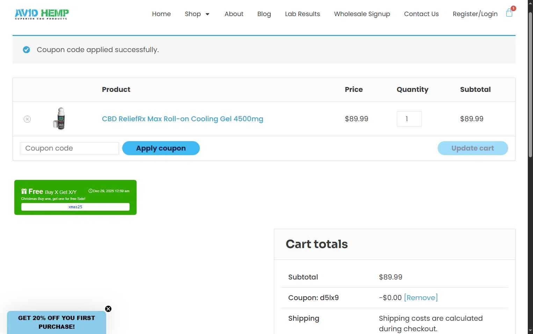Screen dimensions: 533x334
Task: Click the Cart totals heading
Action: point(317,244)
